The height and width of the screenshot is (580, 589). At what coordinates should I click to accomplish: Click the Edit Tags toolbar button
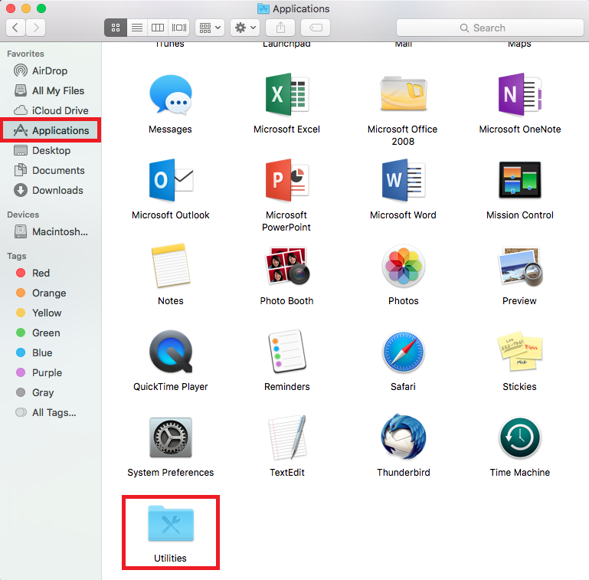point(316,28)
